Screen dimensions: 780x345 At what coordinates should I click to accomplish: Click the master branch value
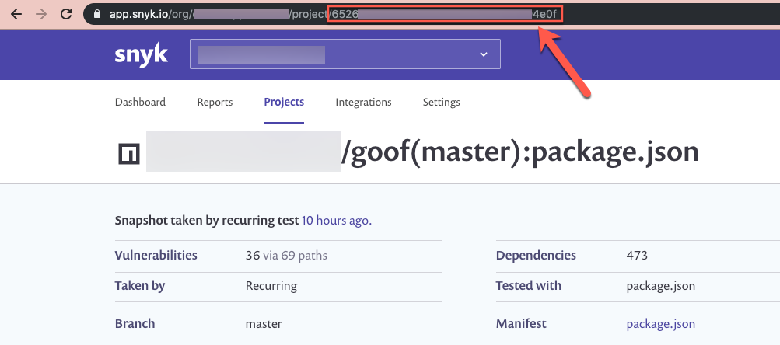(x=263, y=324)
